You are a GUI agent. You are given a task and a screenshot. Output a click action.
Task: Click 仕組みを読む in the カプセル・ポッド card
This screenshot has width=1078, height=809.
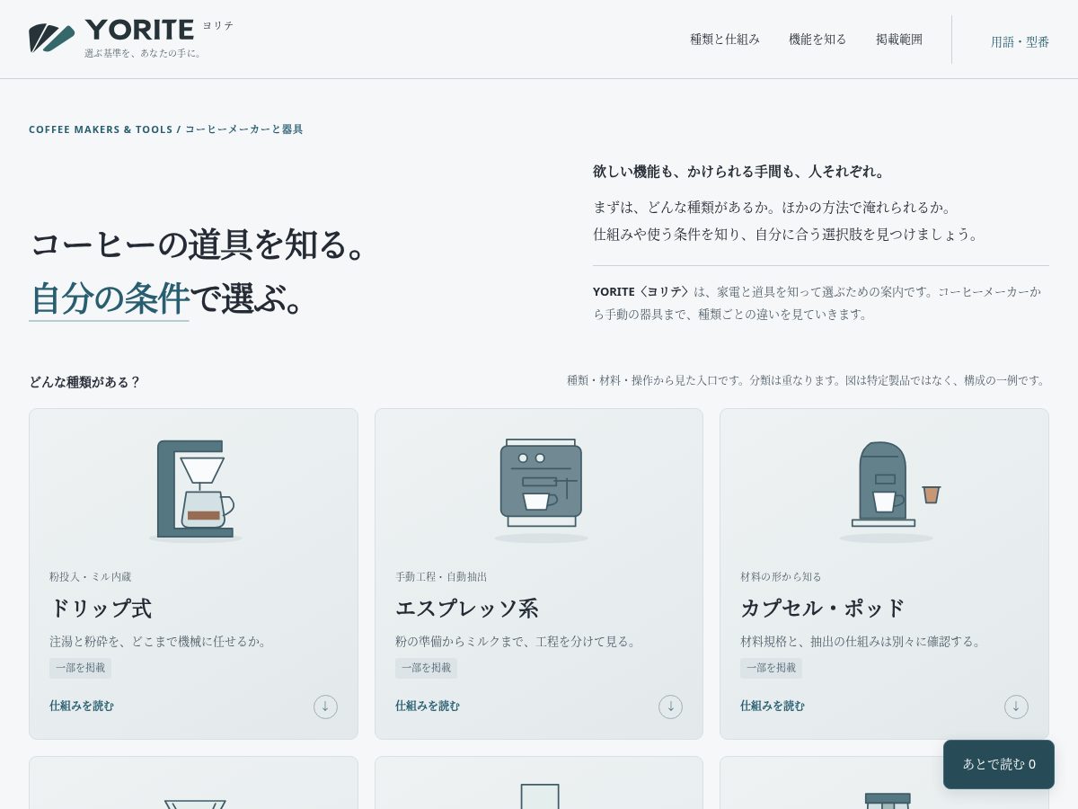773,707
